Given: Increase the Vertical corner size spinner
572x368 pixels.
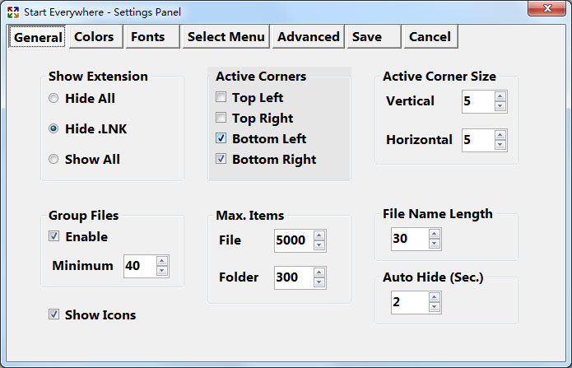Looking at the screenshot, I should point(500,96).
